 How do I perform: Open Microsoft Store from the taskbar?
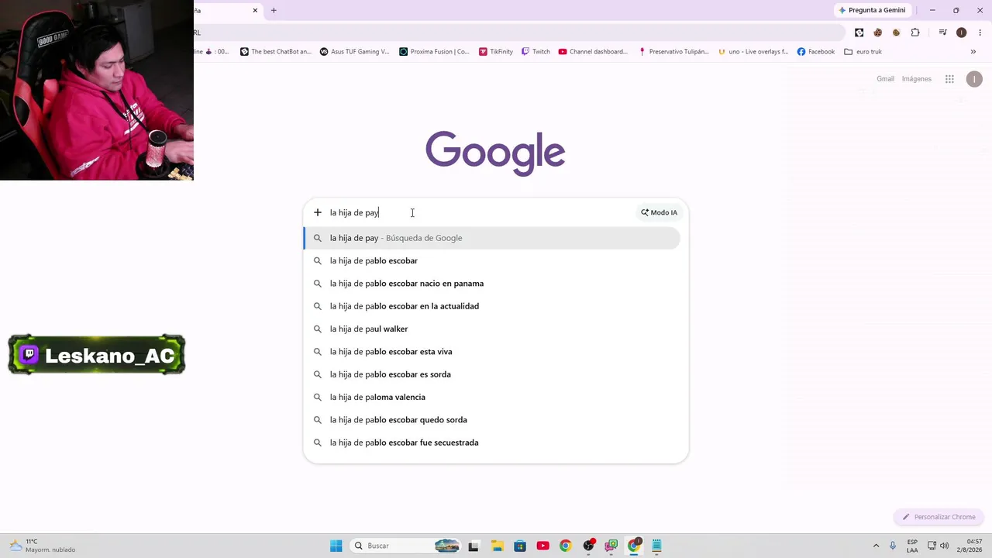click(x=519, y=546)
